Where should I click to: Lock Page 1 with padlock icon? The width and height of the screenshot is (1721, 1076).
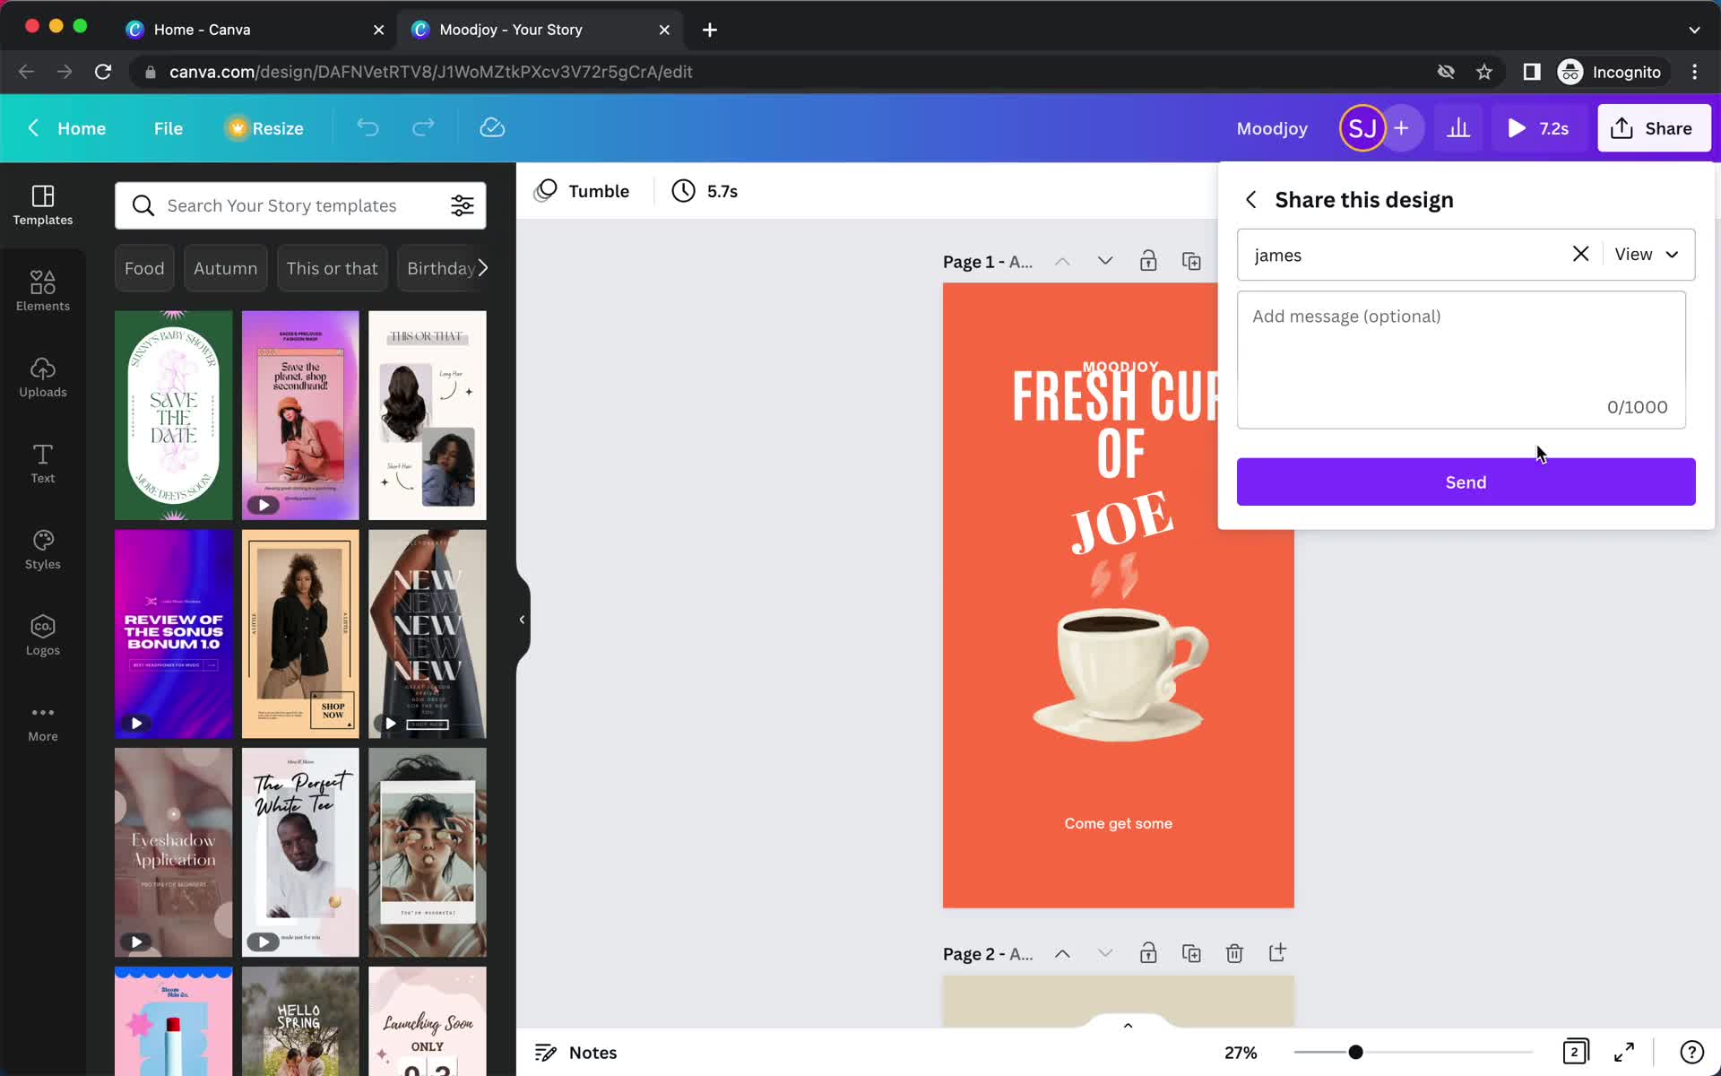(x=1148, y=261)
